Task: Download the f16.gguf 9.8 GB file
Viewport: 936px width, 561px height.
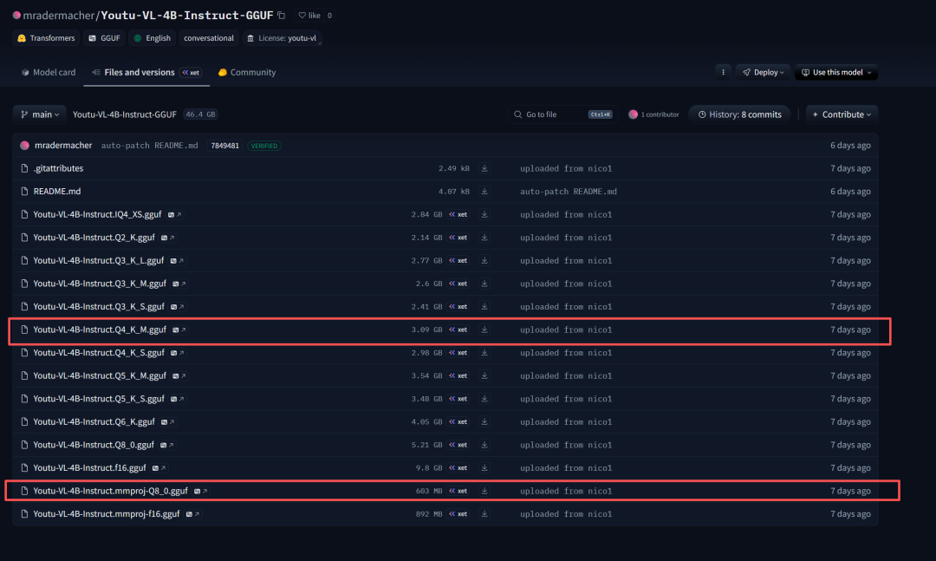Action: click(484, 468)
